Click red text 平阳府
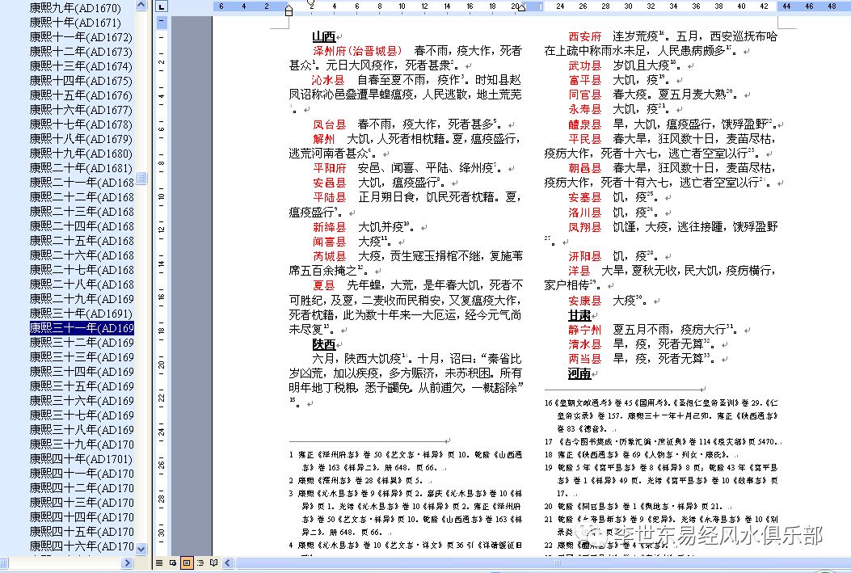The image size is (851, 573). [329, 168]
